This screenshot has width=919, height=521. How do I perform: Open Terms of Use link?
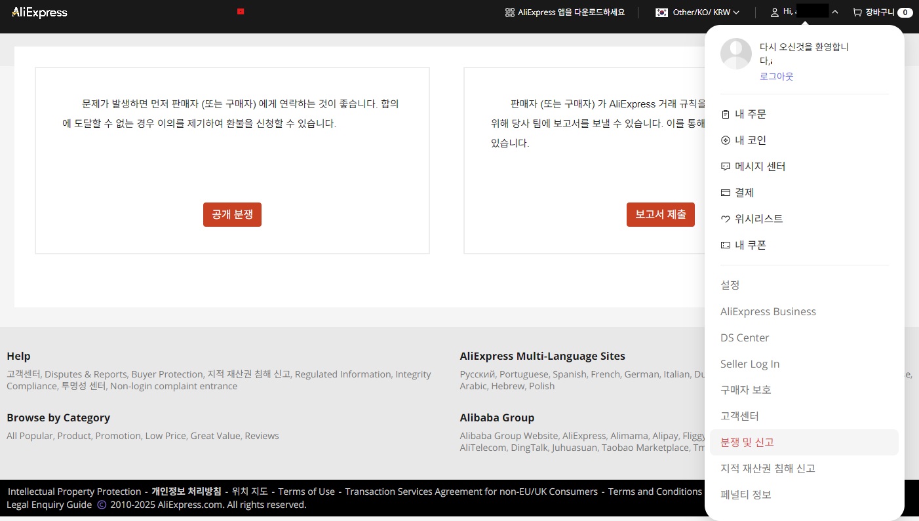307,492
